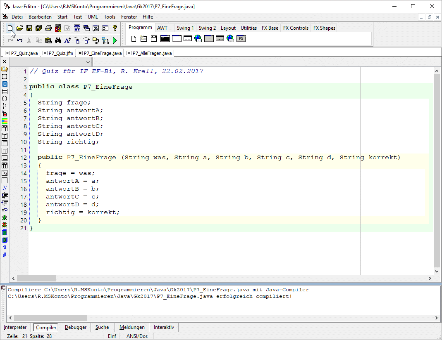This screenshot has height=340, width=442.
Task: Click the blue # line numbers icon
Action: click(x=5, y=255)
